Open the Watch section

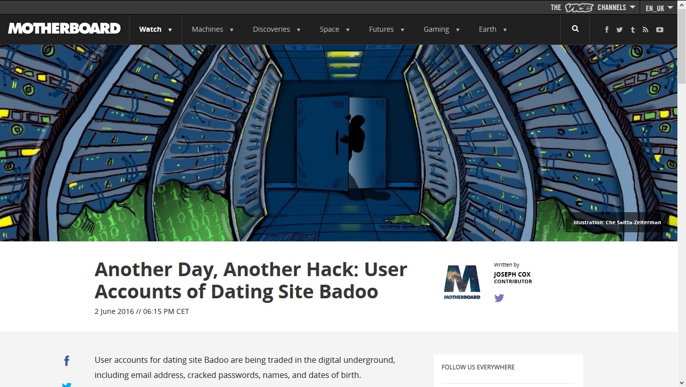[150, 29]
